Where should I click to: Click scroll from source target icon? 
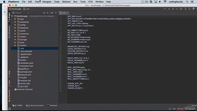44,13
